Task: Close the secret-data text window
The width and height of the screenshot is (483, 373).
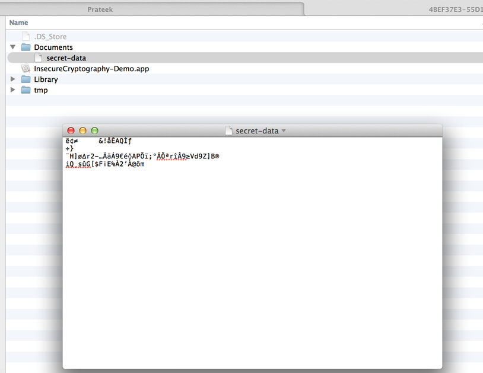Action: (71, 130)
